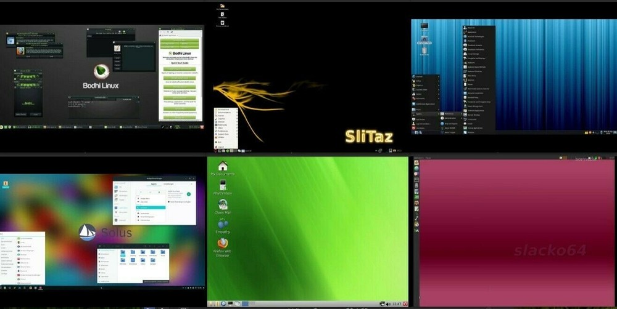
Task: Expand Development in the SliTaz menu
Action: click(x=226, y=110)
